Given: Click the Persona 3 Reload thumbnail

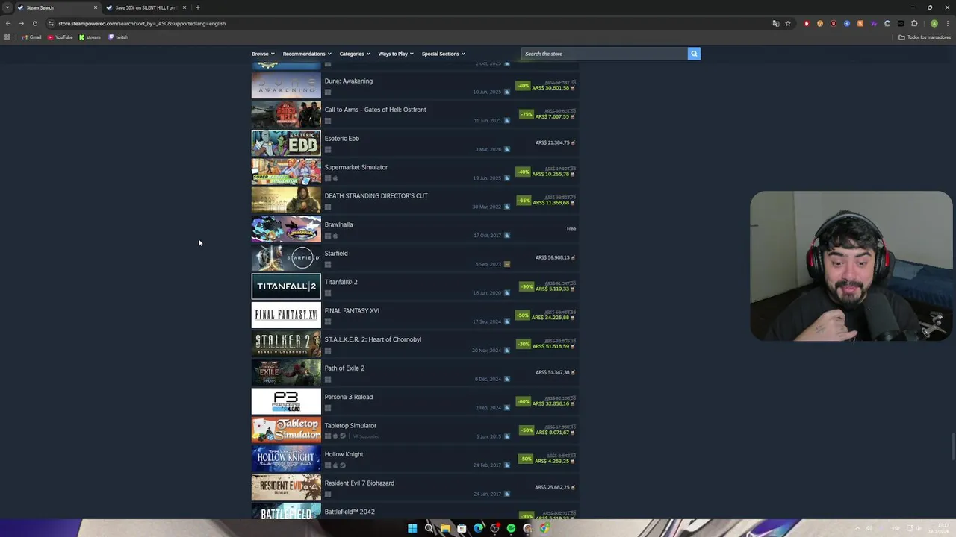Looking at the screenshot, I should [x=286, y=402].
